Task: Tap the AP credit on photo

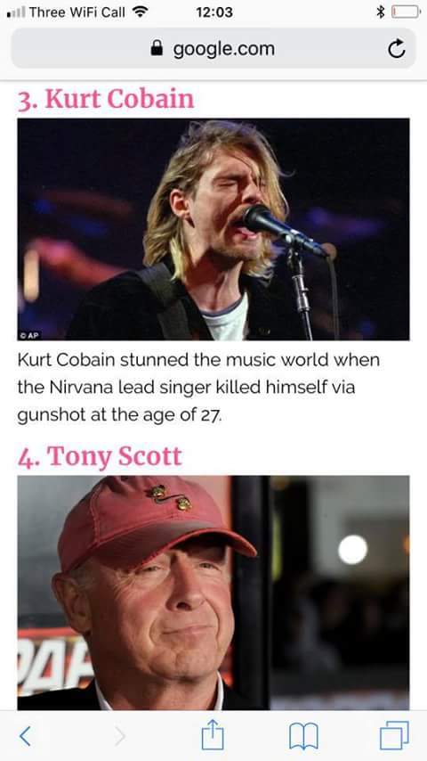Action: pyautogui.click(x=30, y=335)
